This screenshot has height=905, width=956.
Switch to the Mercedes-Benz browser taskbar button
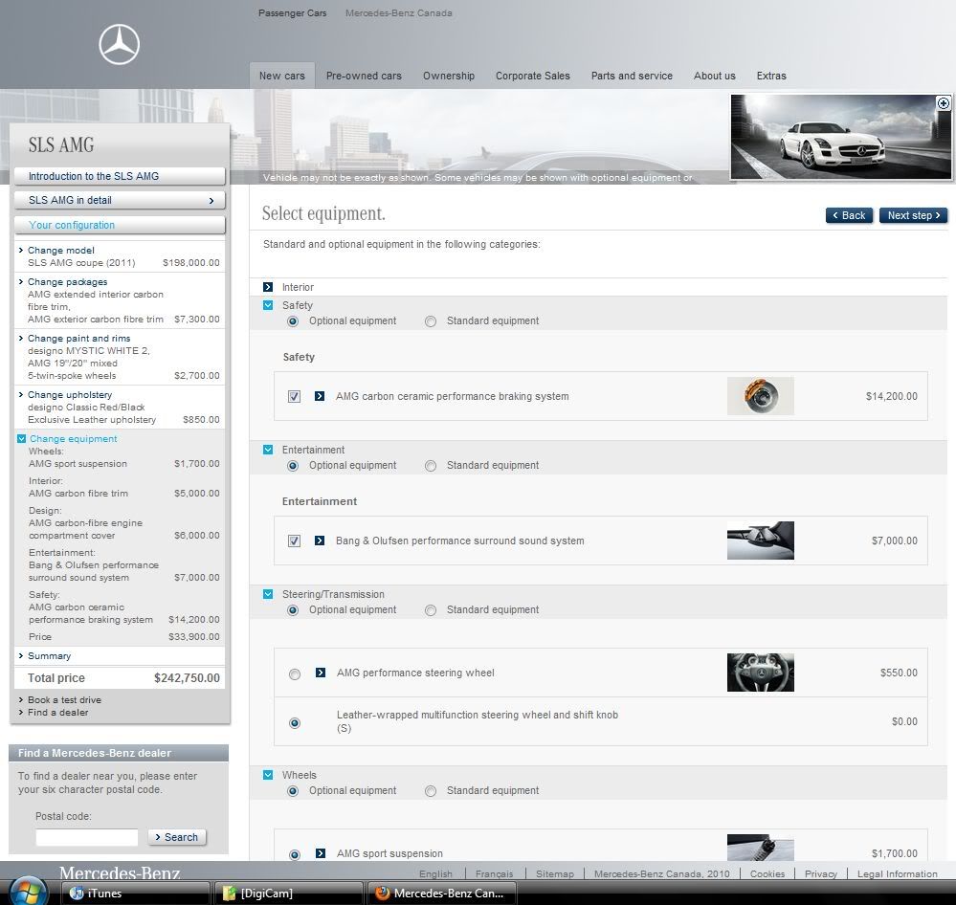[x=442, y=893]
